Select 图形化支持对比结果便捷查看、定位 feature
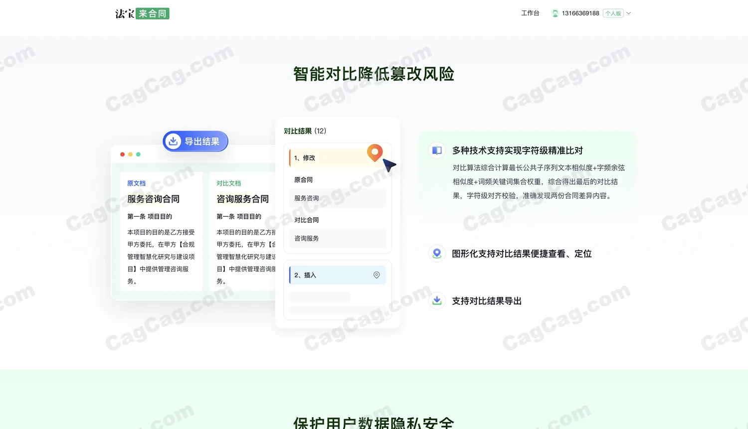This screenshot has width=748, height=429. (x=522, y=254)
